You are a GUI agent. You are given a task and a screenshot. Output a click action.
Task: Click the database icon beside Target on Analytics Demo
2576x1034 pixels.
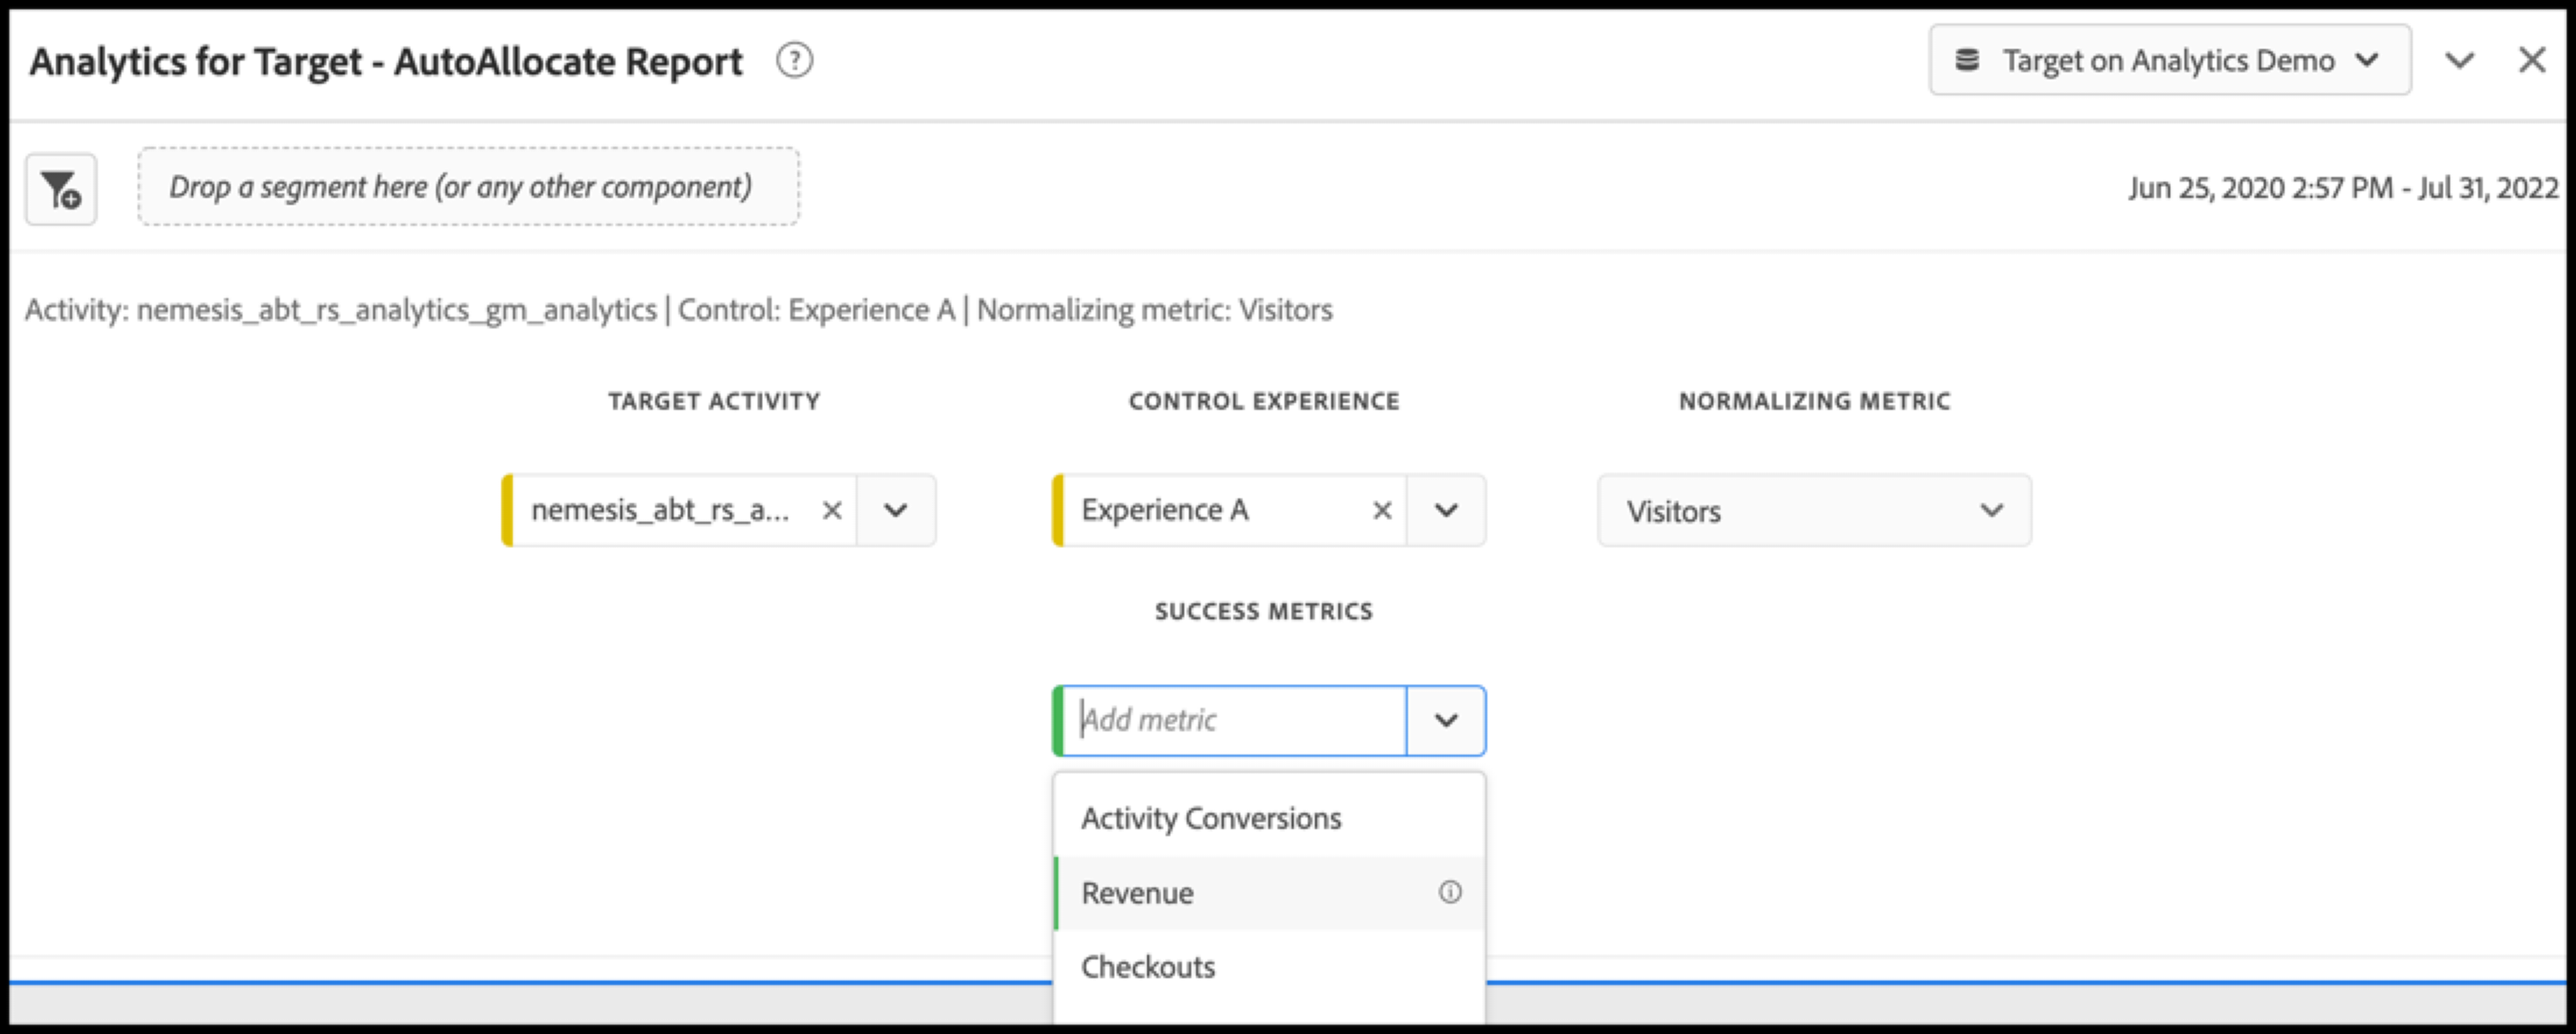(x=1966, y=61)
